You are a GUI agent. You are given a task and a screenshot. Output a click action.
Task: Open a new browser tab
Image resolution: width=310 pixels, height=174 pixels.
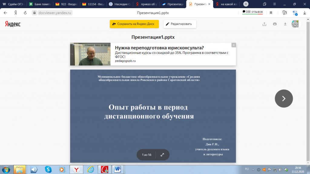pyautogui.click(x=246, y=4)
